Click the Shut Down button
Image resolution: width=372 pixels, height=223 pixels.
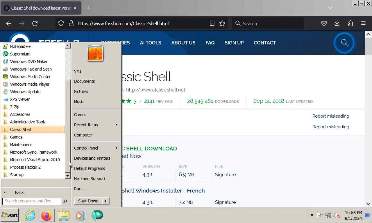point(88,201)
